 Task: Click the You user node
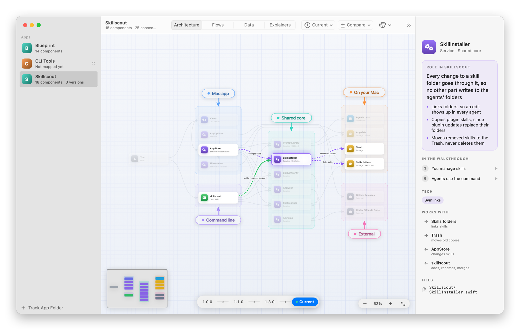click(149, 159)
